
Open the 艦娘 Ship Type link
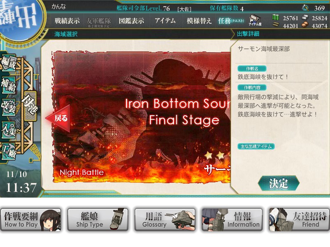tap(98, 220)
